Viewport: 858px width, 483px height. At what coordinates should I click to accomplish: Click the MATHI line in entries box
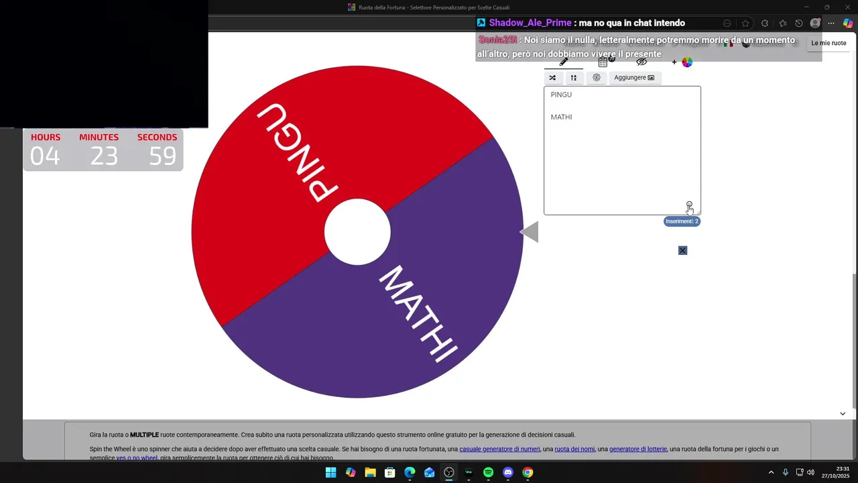tap(561, 117)
